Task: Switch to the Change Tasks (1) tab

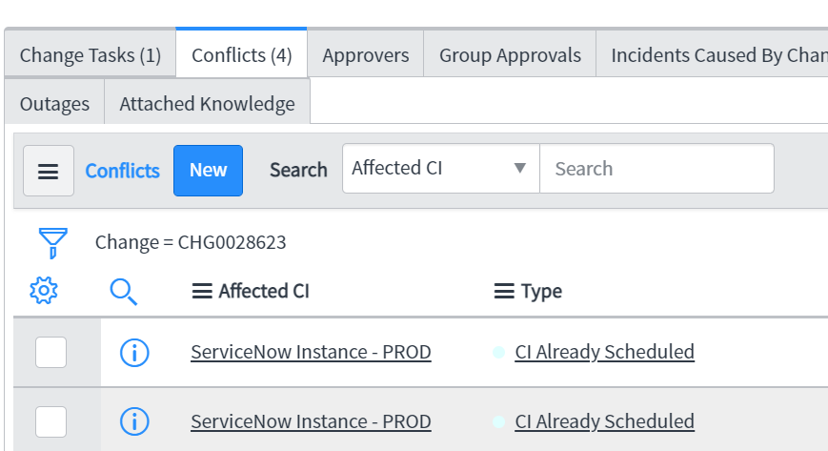Action: click(91, 55)
